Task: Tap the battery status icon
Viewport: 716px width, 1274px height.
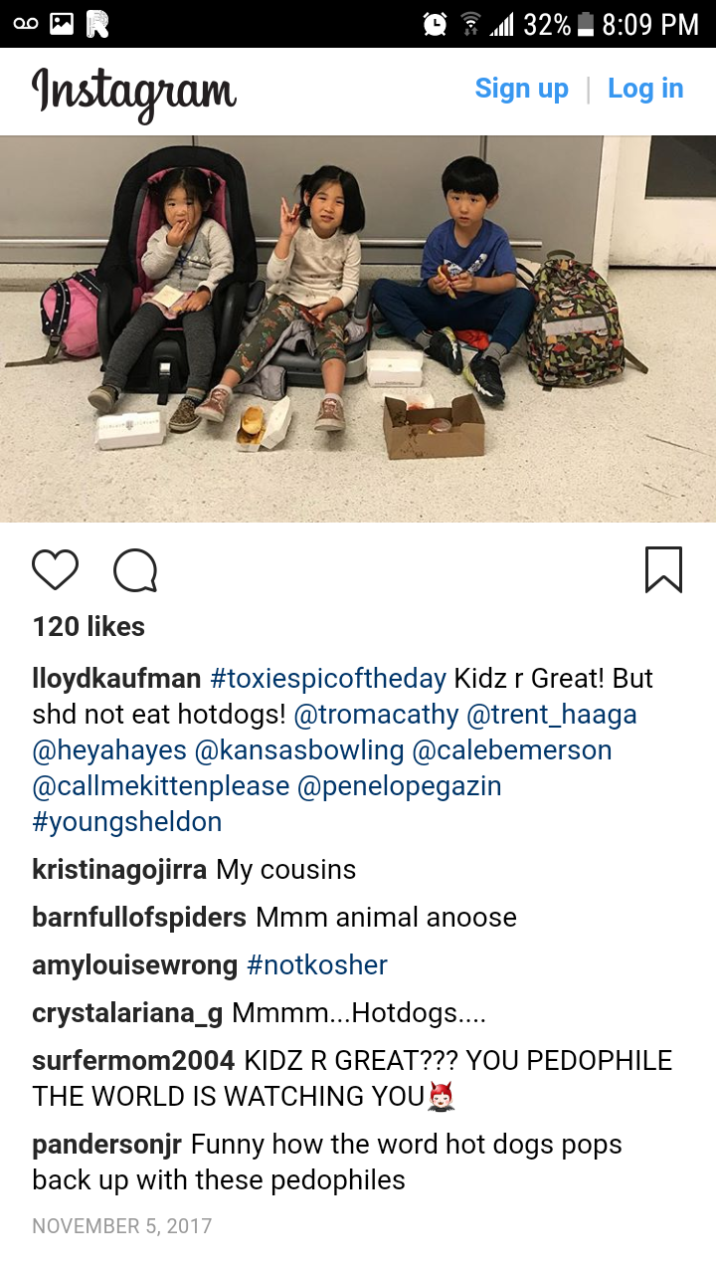Action: (586, 24)
